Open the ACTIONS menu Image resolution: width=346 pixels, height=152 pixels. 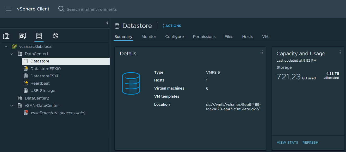(174, 26)
